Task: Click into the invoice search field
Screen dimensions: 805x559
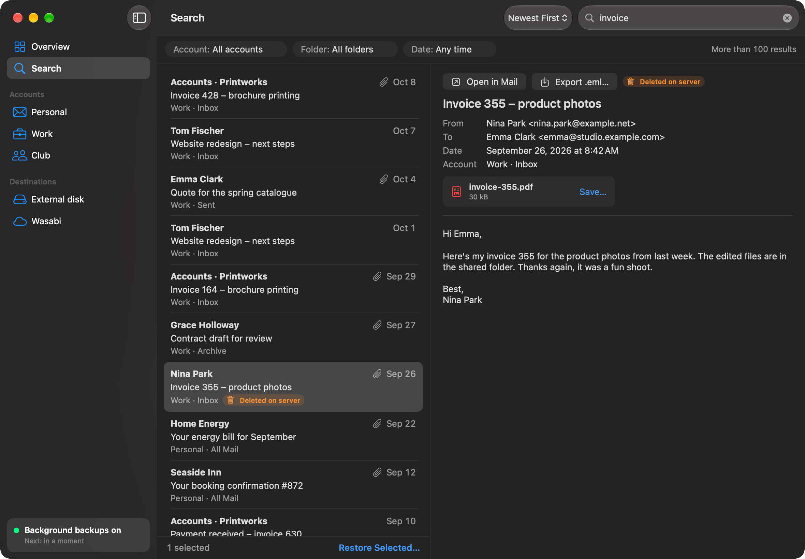Action: coord(688,18)
